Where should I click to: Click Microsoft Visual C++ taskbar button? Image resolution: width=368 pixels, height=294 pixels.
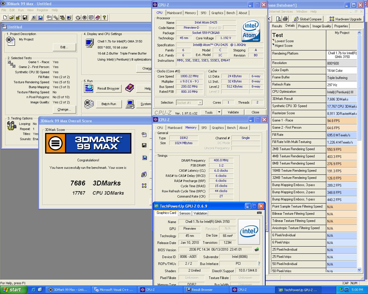114,290
